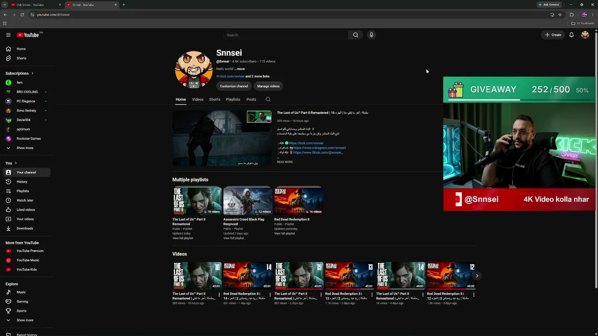Switch to the Home channel tab
The height and width of the screenshot is (336, 598).
(x=181, y=99)
